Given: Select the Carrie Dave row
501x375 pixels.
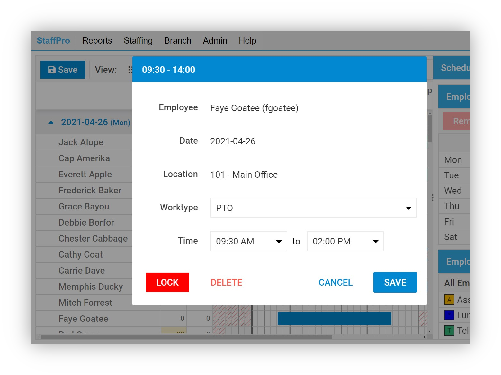Looking at the screenshot, I should tap(84, 270).
